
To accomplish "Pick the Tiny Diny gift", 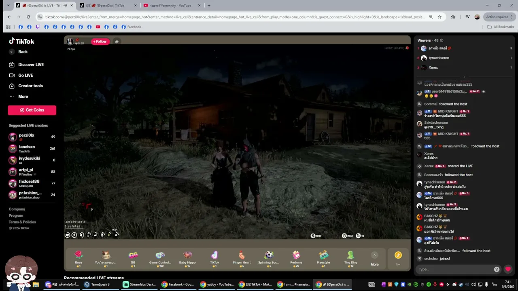I will 350,258.
